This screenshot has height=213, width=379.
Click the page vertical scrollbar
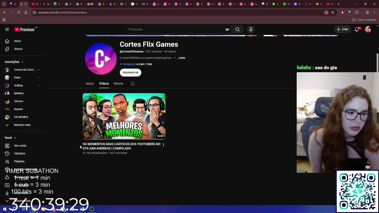(378, 62)
